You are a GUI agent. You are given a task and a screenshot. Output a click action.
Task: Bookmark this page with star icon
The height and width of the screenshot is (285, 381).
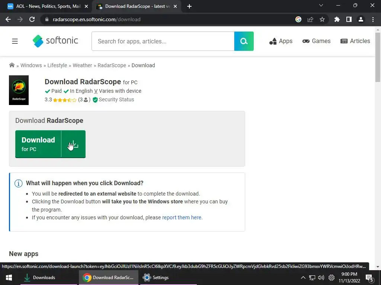click(x=322, y=19)
